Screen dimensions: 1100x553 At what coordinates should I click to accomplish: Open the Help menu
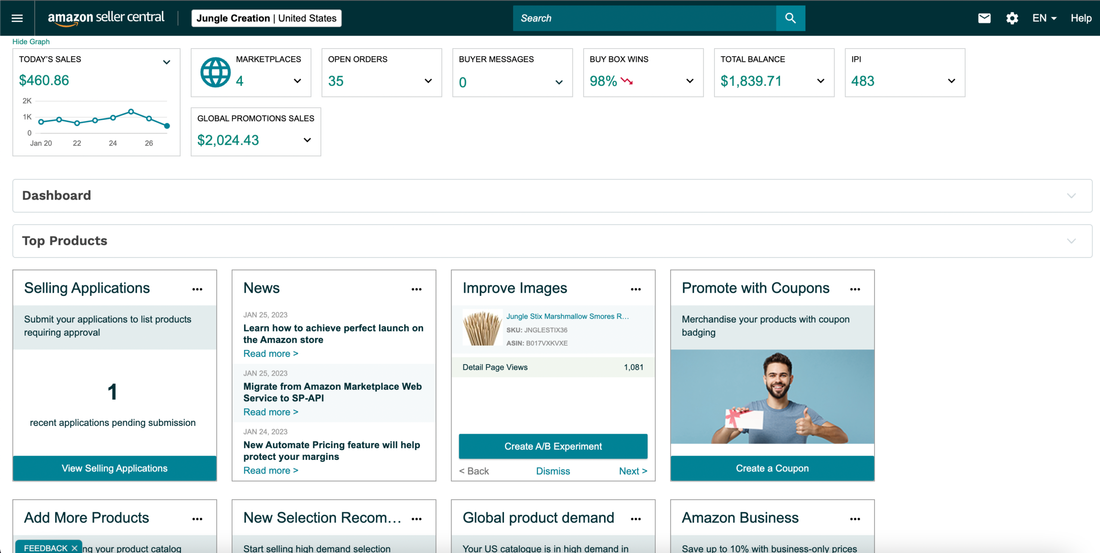point(1081,18)
